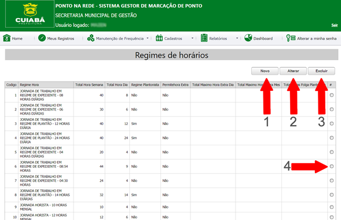The image size is (341, 220).
Task: Select the radio button for regime row 1
Action: pyautogui.click(x=331, y=95)
